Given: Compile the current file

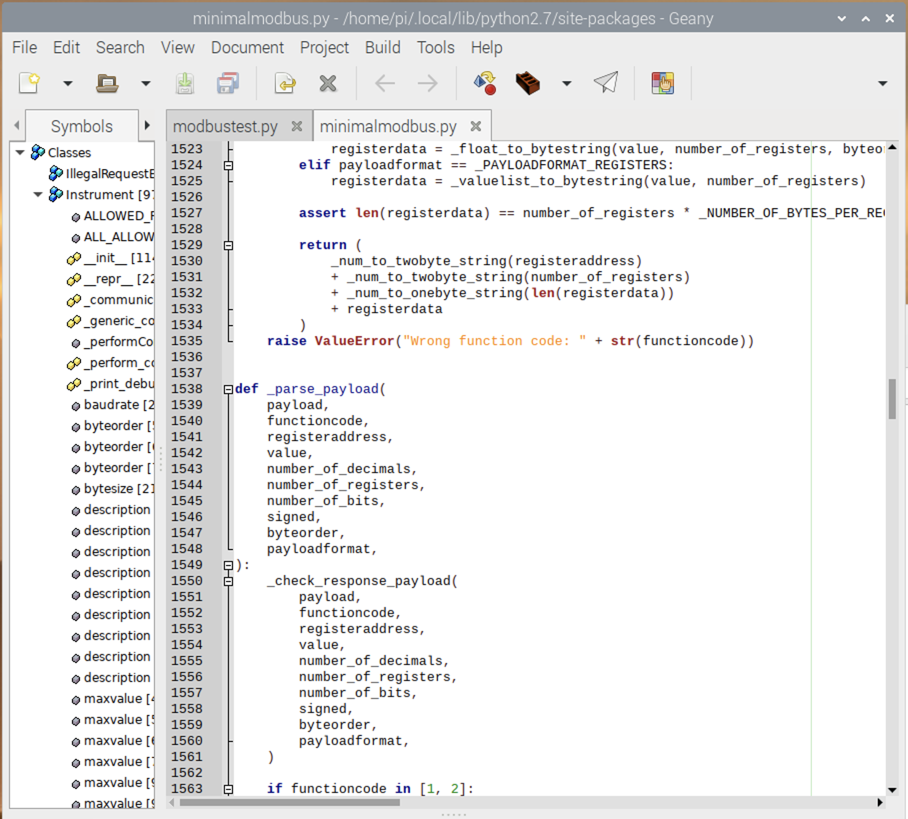Looking at the screenshot, I should (x=484, y=83).
